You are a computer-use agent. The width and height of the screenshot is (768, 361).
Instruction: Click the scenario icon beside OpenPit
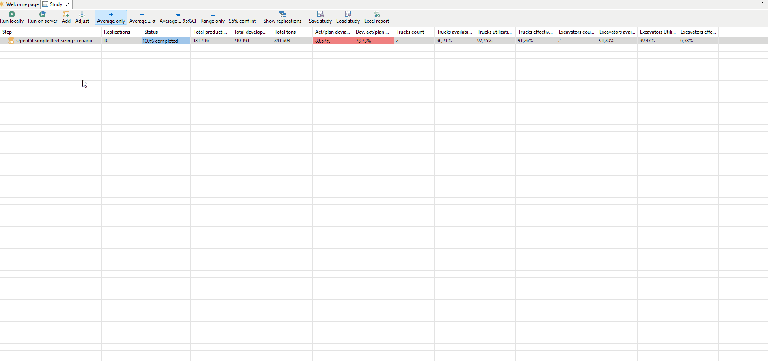(11, 41)
